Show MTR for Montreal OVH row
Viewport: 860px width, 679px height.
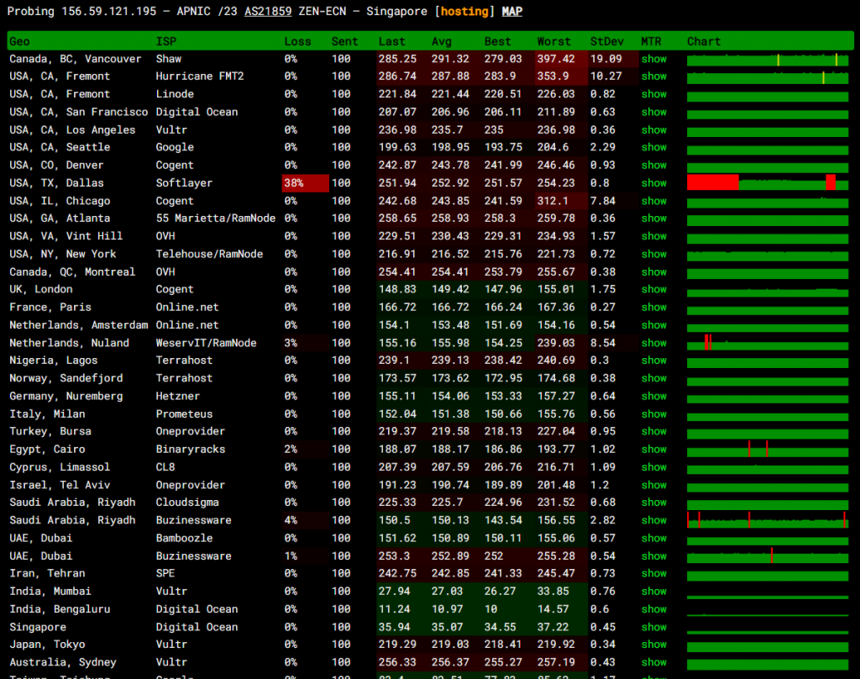tap(653, 272)
